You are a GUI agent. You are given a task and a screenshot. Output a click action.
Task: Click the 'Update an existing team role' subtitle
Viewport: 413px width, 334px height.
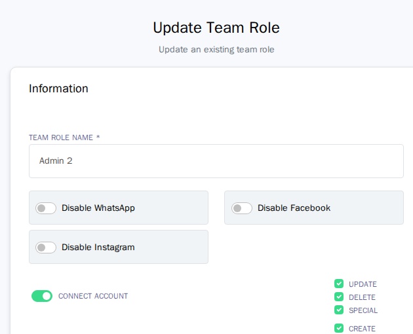pyautogui.click(x=216, y=50)
